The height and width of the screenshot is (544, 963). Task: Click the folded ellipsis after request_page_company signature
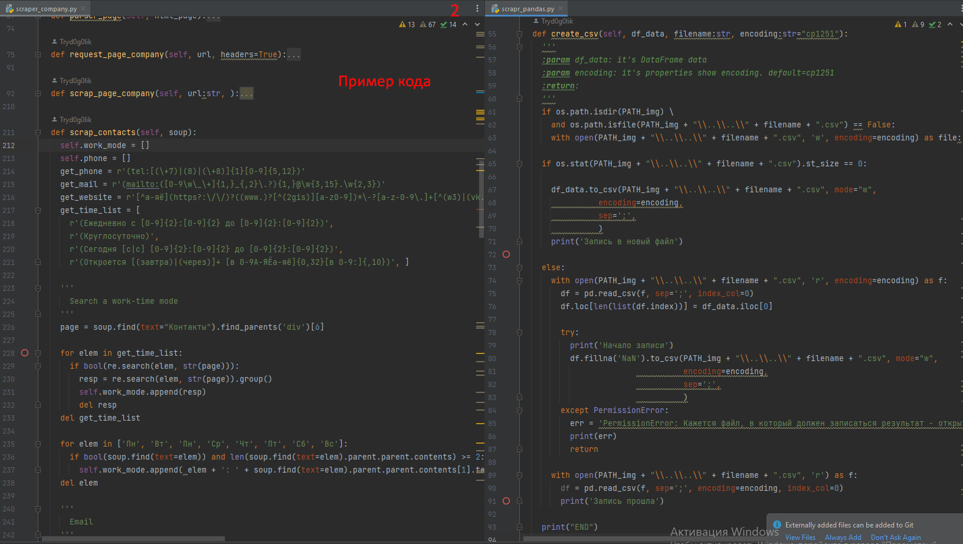(x=293, y=55)
